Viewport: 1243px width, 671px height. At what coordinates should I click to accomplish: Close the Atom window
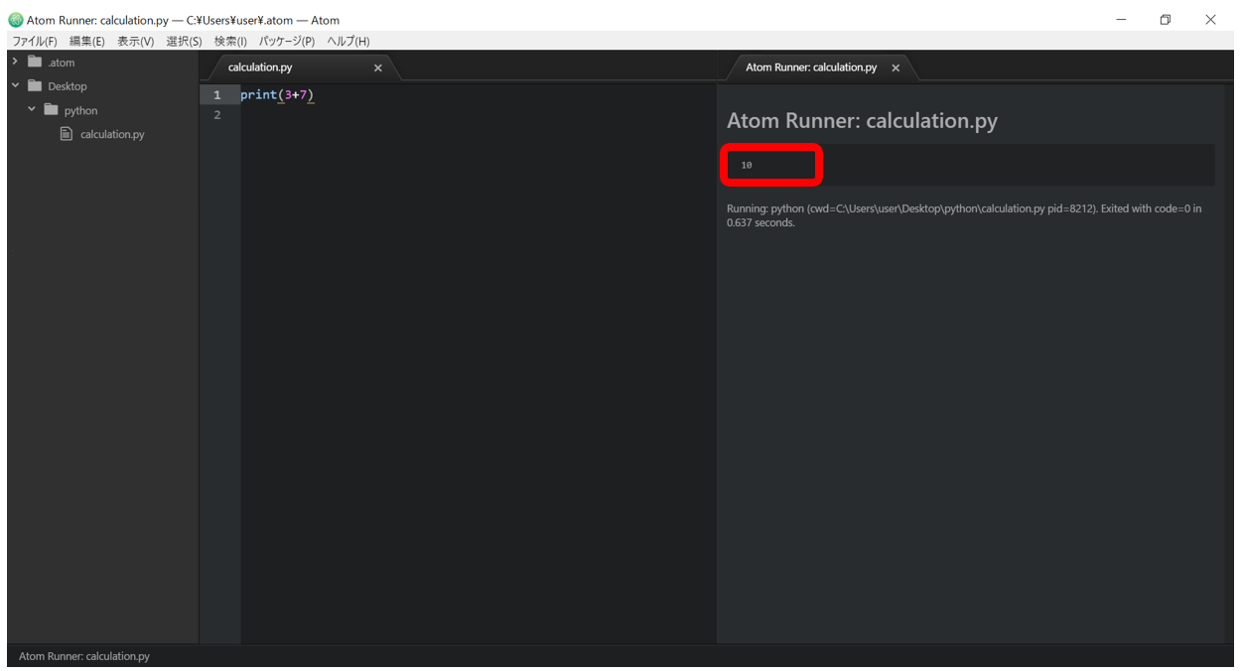point(1210,20)
